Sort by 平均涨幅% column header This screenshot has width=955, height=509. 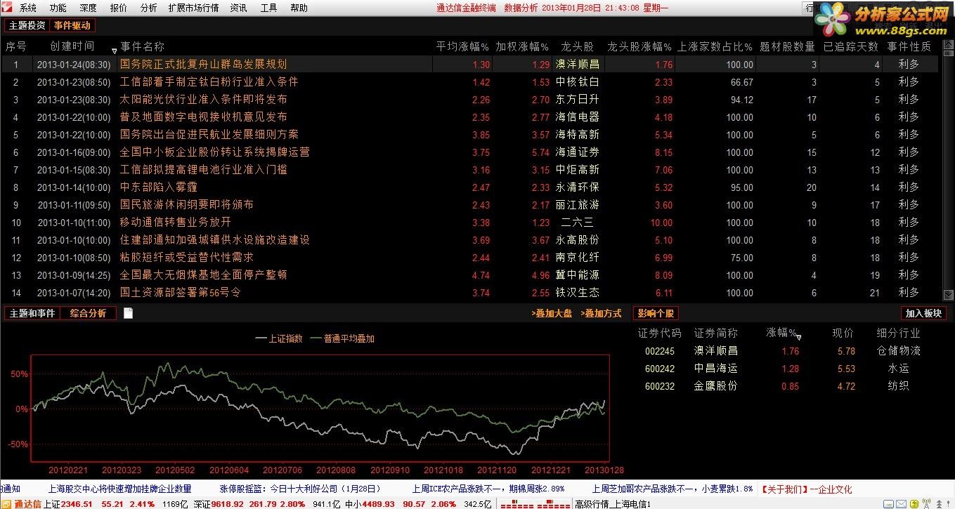tap(462, 46)
